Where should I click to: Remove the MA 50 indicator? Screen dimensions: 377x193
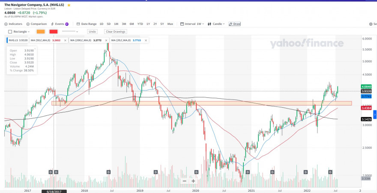65,40
